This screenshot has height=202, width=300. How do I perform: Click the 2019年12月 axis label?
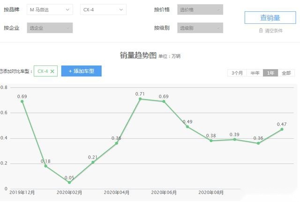pyautogui.click(x=22, y=193)
